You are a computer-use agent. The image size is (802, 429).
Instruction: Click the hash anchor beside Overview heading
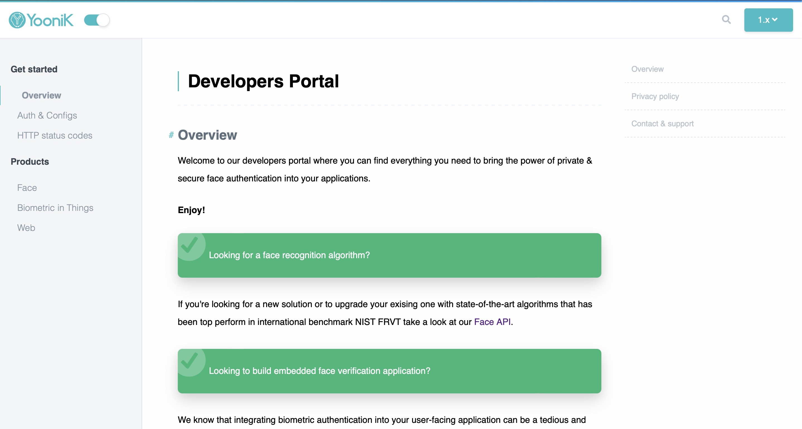click(x=171, y=135)
